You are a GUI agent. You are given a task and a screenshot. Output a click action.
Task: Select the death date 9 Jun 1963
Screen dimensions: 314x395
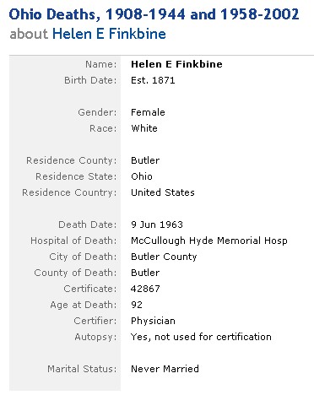[x=157, y=225]
